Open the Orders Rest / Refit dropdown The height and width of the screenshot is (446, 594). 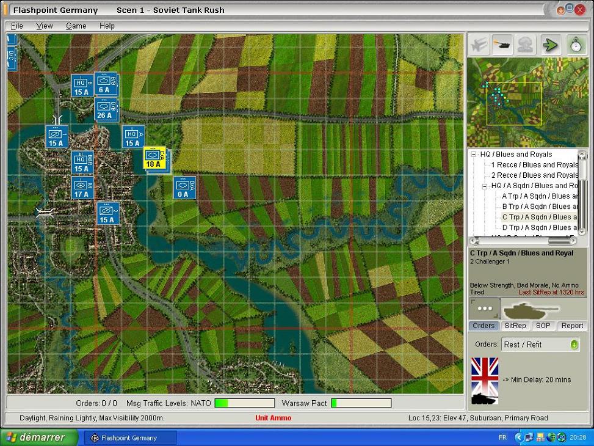tap(541, 345)
